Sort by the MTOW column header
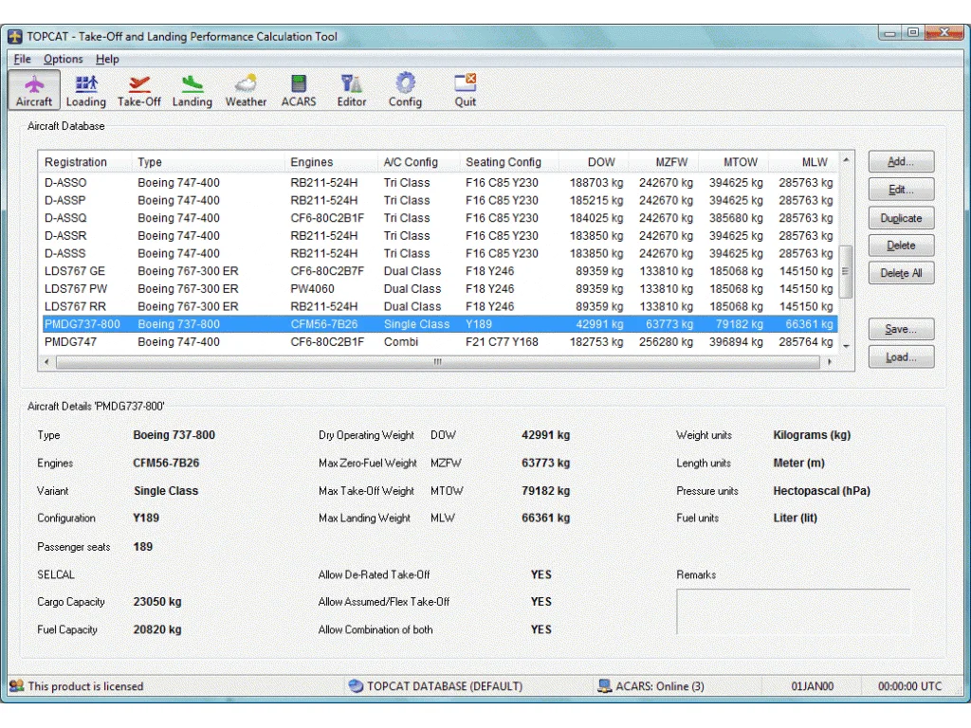Viewport: 971px width, 728px height. click(x=733, y=162)
